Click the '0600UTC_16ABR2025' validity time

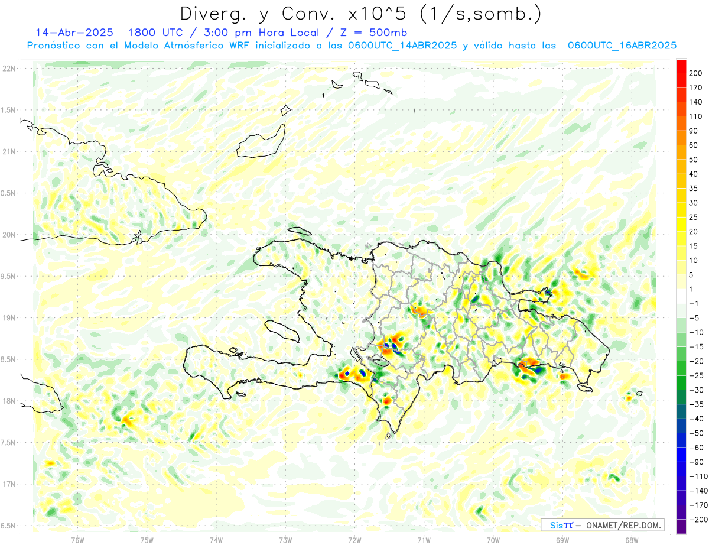(x=622, y=46)
